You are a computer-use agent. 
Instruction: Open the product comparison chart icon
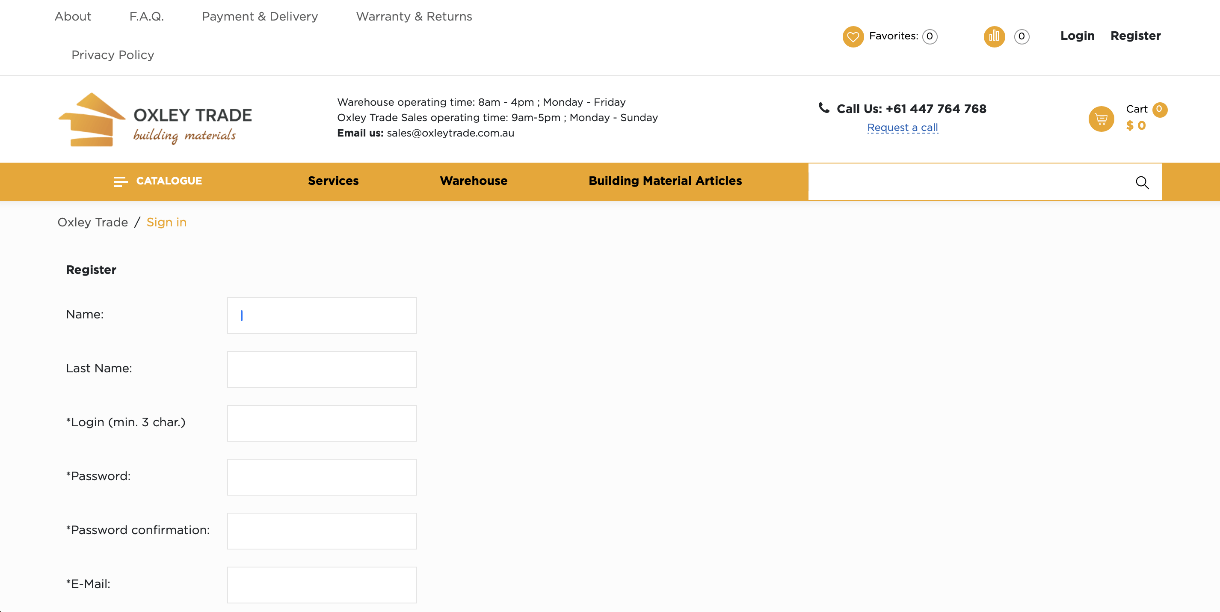click(x=994, y=36)
